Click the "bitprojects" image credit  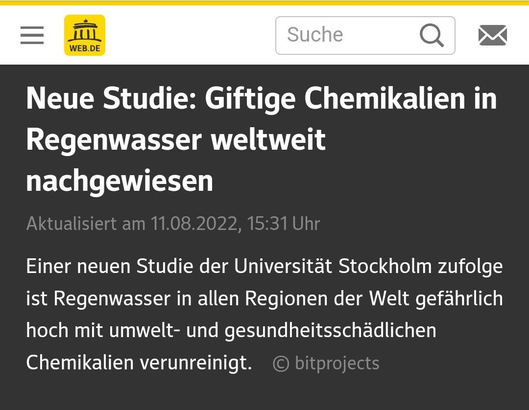337,364
